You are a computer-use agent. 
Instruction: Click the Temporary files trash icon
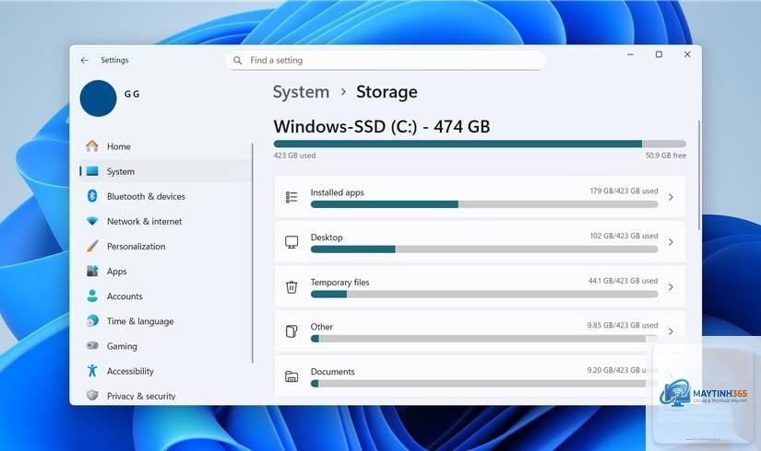[291, 287]
